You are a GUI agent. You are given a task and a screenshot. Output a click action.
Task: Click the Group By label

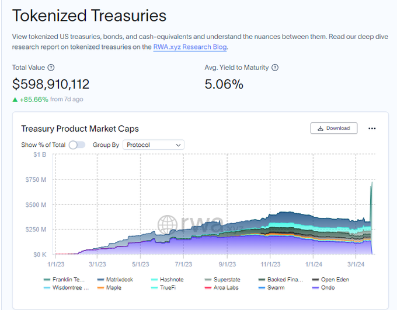pyautogui.click(x=106, y=145)
